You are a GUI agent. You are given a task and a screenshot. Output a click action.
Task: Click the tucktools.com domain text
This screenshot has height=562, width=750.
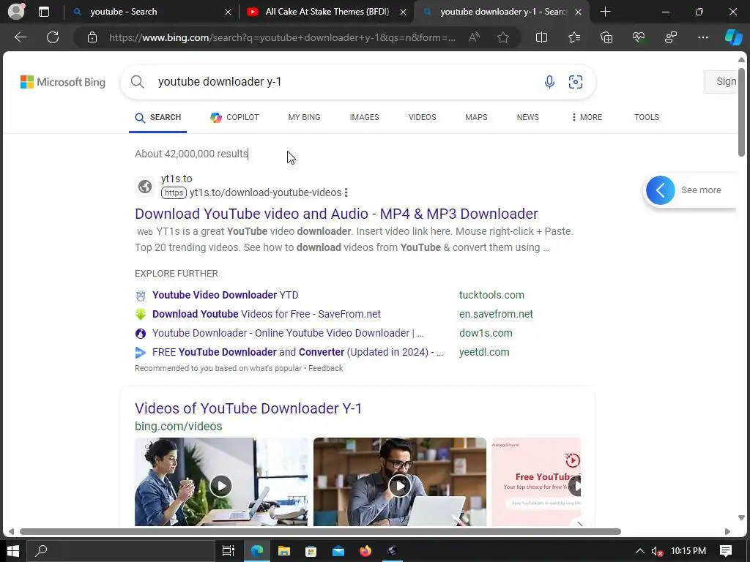(491, 295)
